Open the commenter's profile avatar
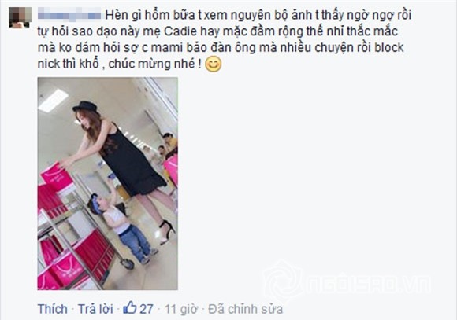 point(20,17)
